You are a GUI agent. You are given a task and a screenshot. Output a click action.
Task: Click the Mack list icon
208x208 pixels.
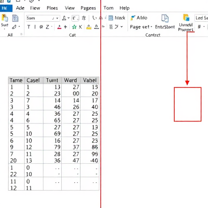110,18
